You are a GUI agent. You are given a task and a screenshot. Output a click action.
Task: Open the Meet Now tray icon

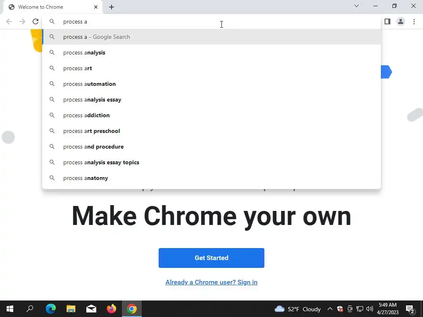click(350, 309)
